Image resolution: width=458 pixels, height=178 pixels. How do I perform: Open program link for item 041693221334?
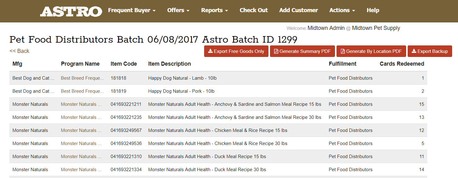pos(81,170)
